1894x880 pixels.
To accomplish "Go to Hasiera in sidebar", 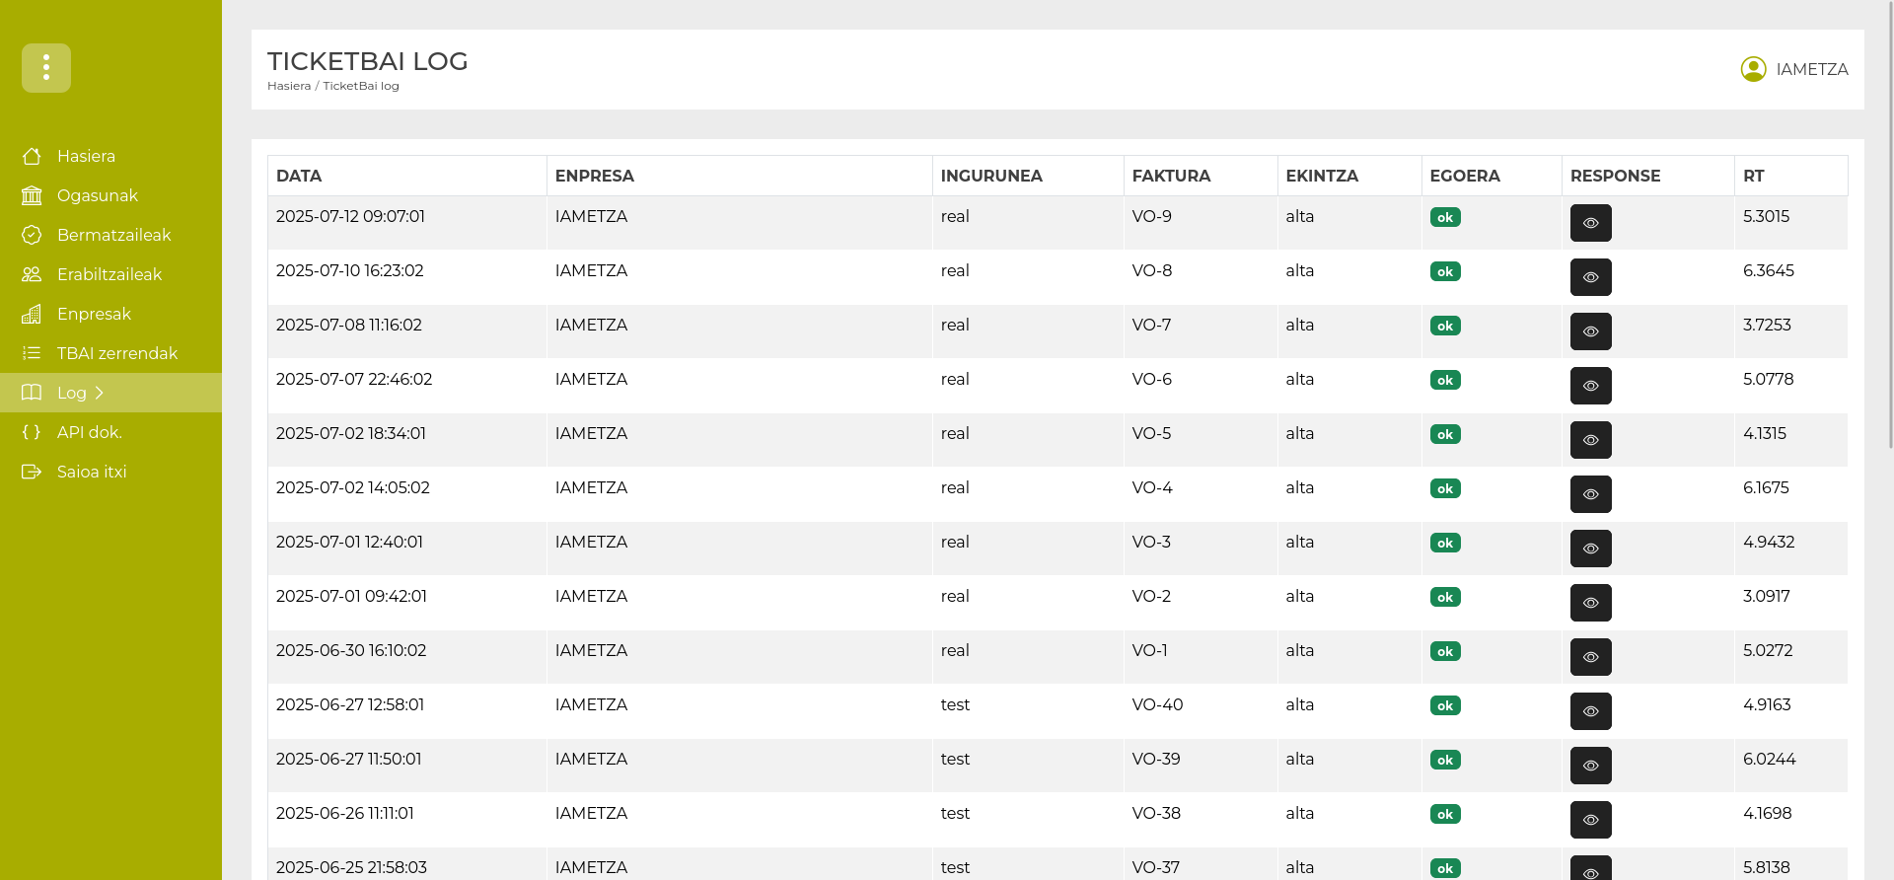I will pyautogui.click(x=110, y=156).
